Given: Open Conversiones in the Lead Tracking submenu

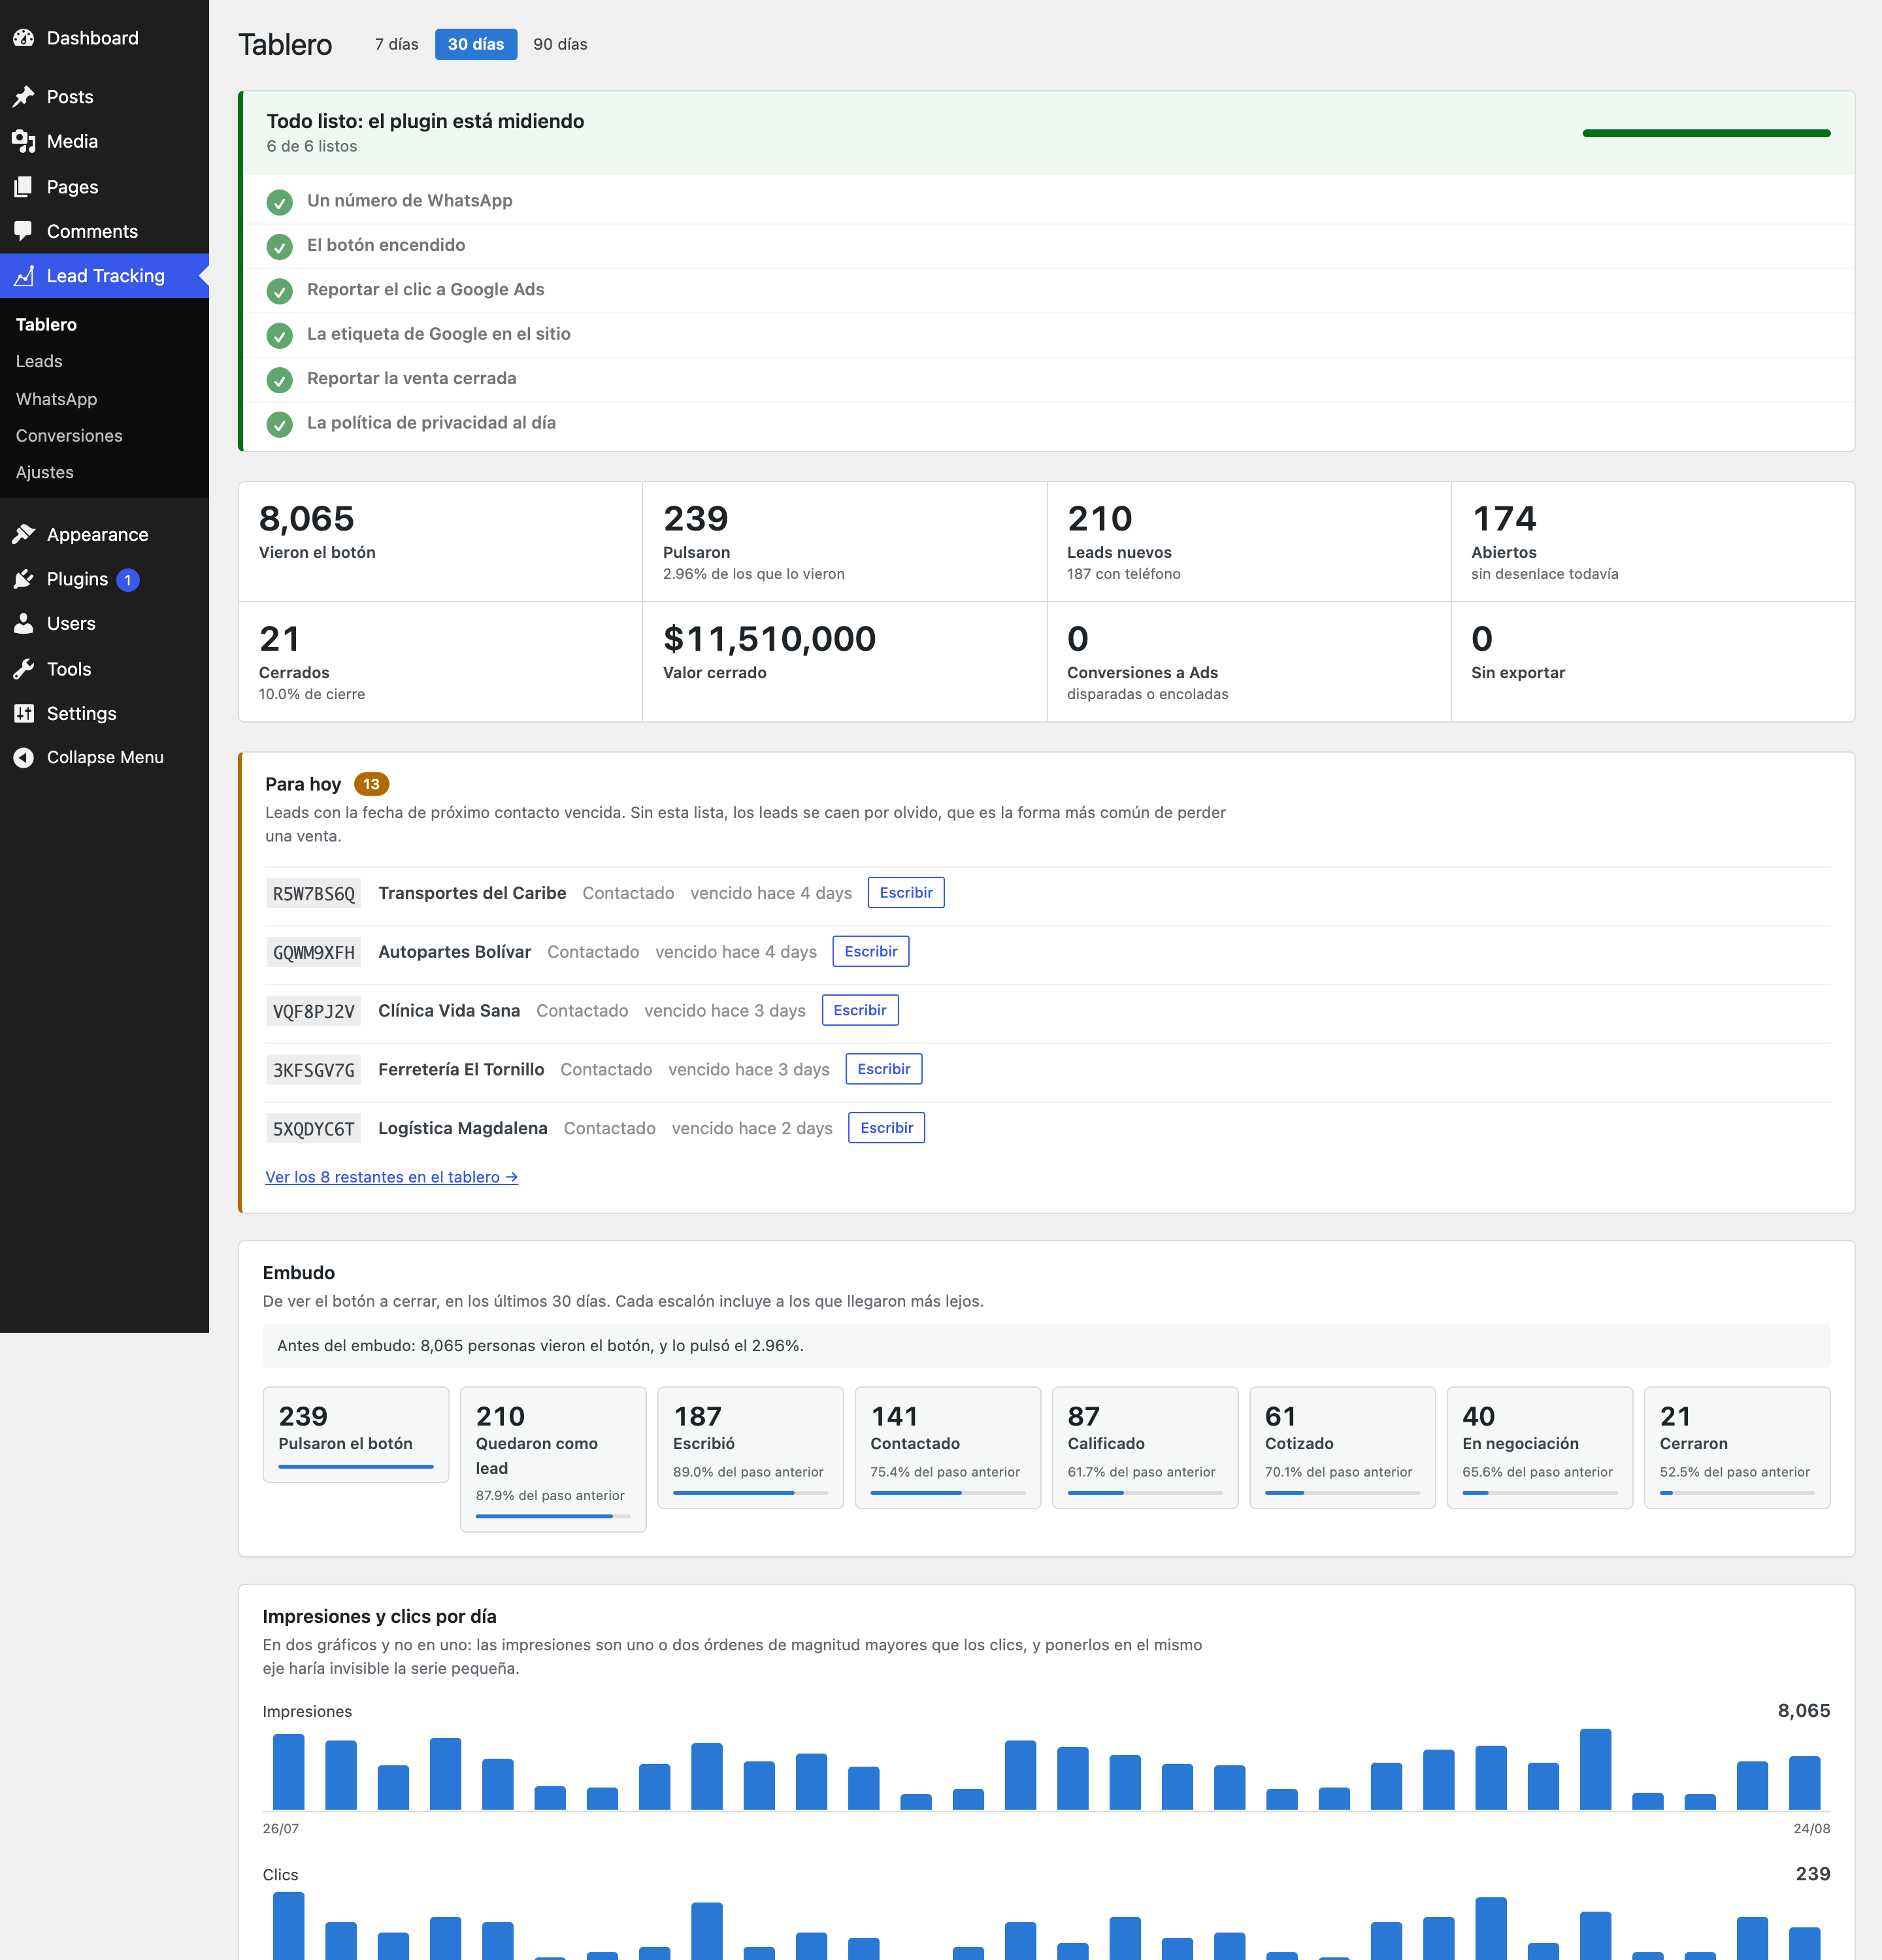Looking at the screenshot, I should 69,435.
